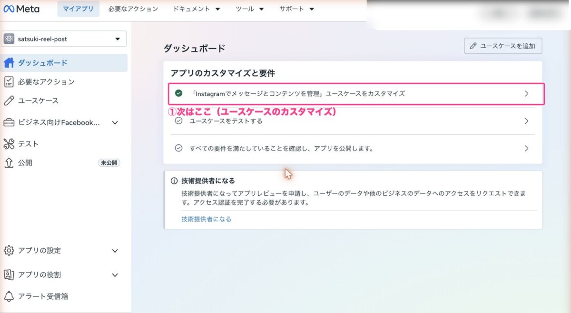Click the ダッシュボード page title
571x313 pixels.
(x=194, y=49)
